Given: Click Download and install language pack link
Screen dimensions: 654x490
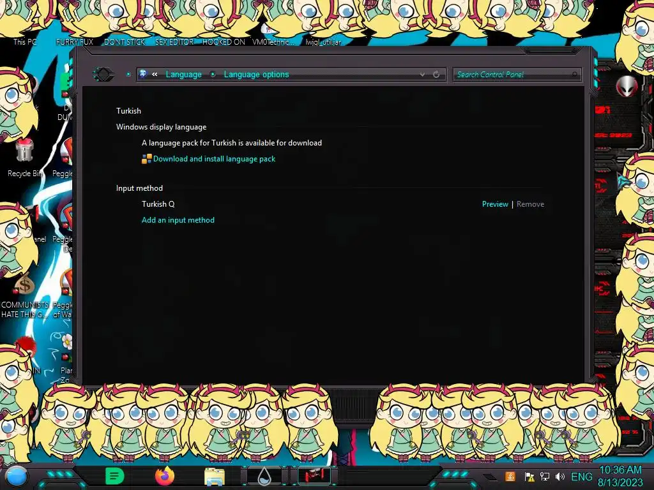Looking at the screenshot, I should click(214, 159).
